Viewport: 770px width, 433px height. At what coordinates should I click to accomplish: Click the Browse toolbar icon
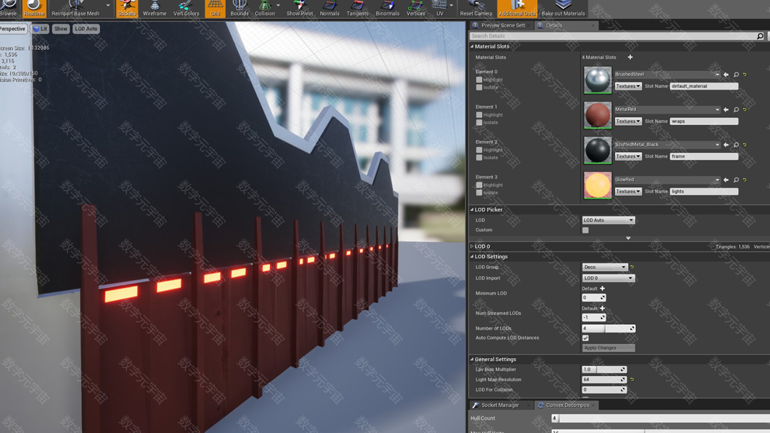click(8, 8)
